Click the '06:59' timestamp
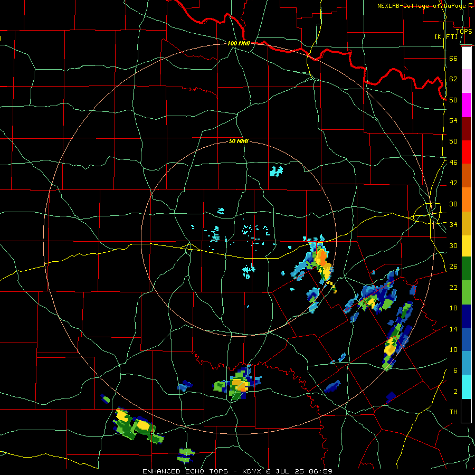475x475 pixels. (x=320, y=471)
